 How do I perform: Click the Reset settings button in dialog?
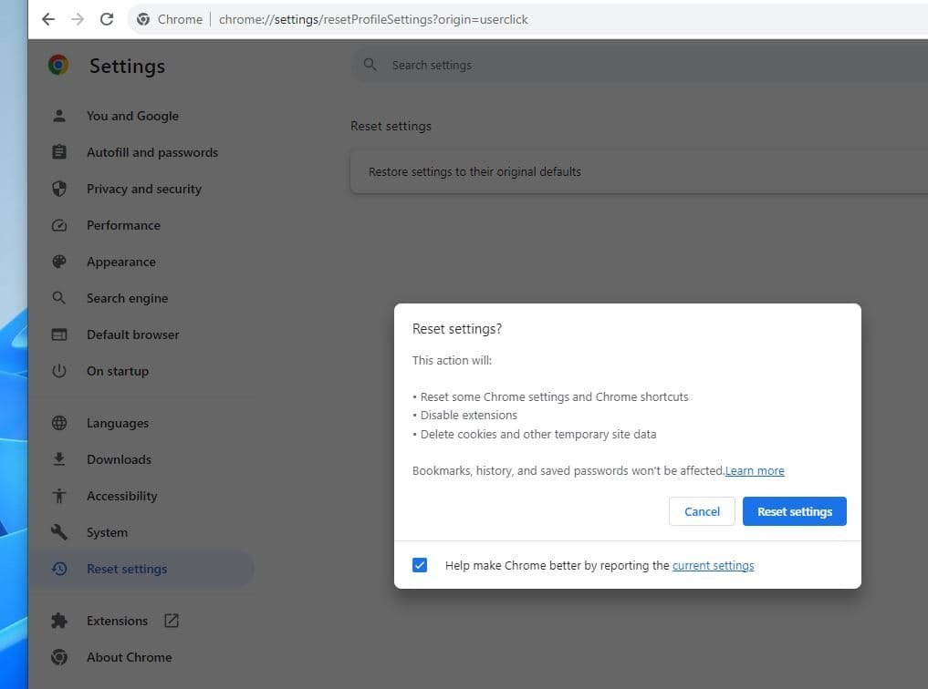click(x=794, y=511)
